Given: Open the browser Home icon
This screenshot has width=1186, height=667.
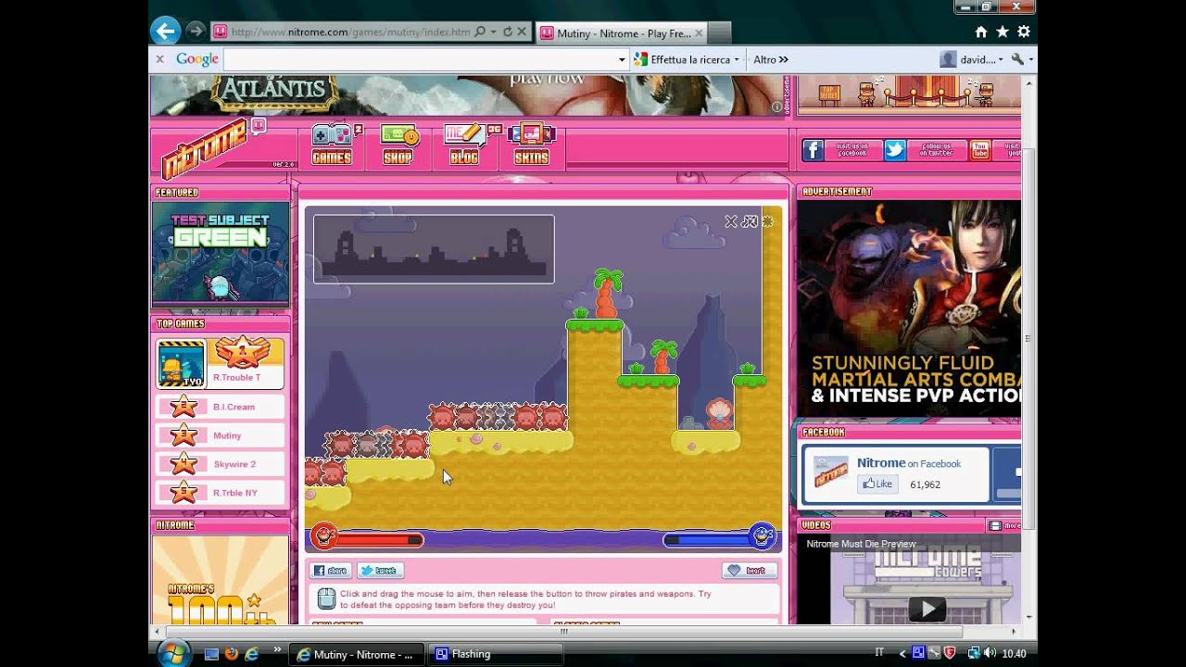Looking at the screenshot, I should (x=981, y=31).
